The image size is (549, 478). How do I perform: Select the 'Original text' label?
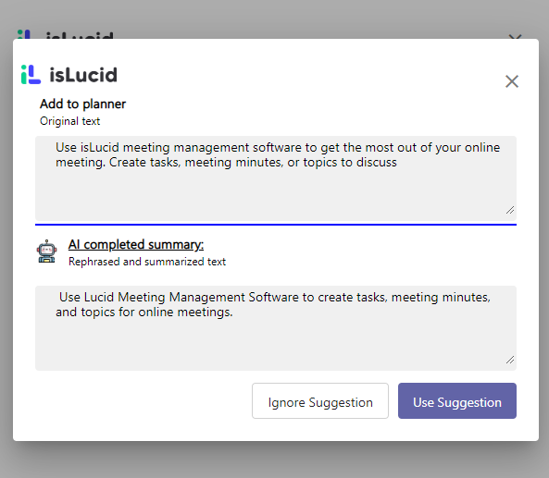click(69, 121)
